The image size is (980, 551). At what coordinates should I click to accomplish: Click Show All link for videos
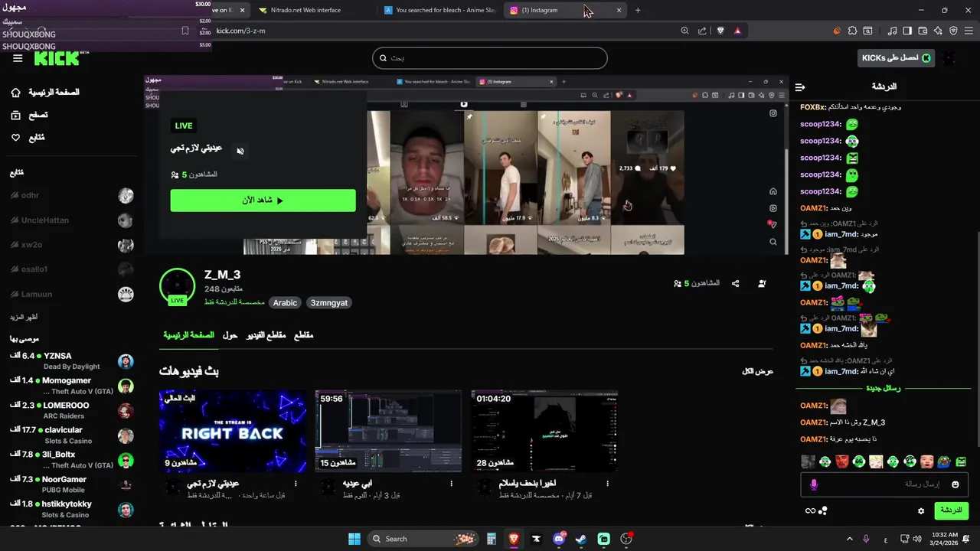point(758,371)
